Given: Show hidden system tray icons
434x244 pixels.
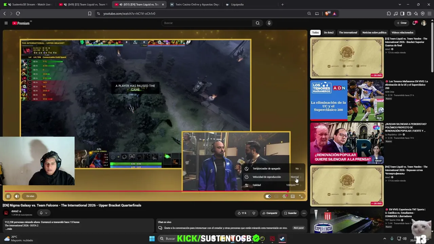Looking at the screenshot, I should coord(384,239).
